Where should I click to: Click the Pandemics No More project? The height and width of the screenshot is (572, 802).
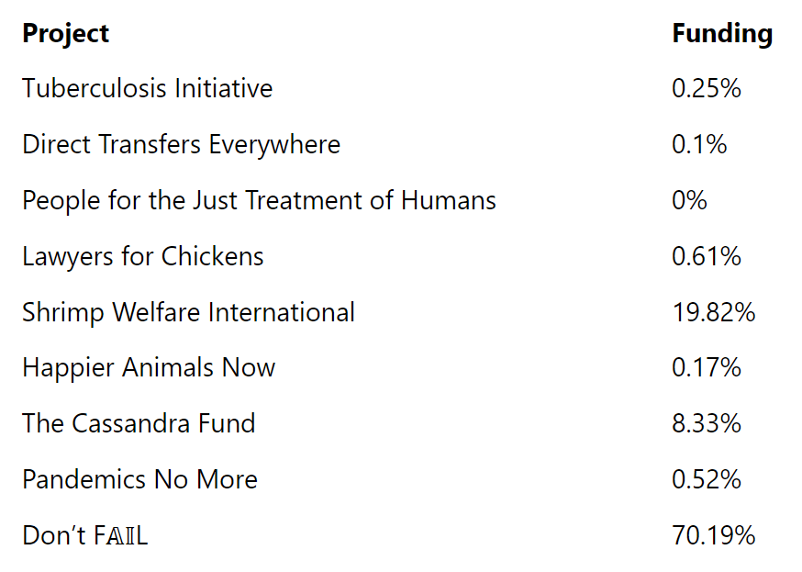[139, 480]
